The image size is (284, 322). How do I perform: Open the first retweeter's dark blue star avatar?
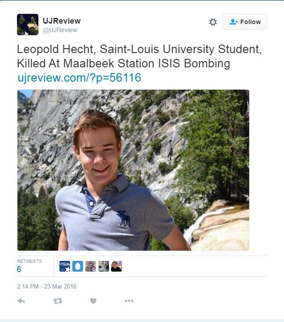tap(65, 266)
